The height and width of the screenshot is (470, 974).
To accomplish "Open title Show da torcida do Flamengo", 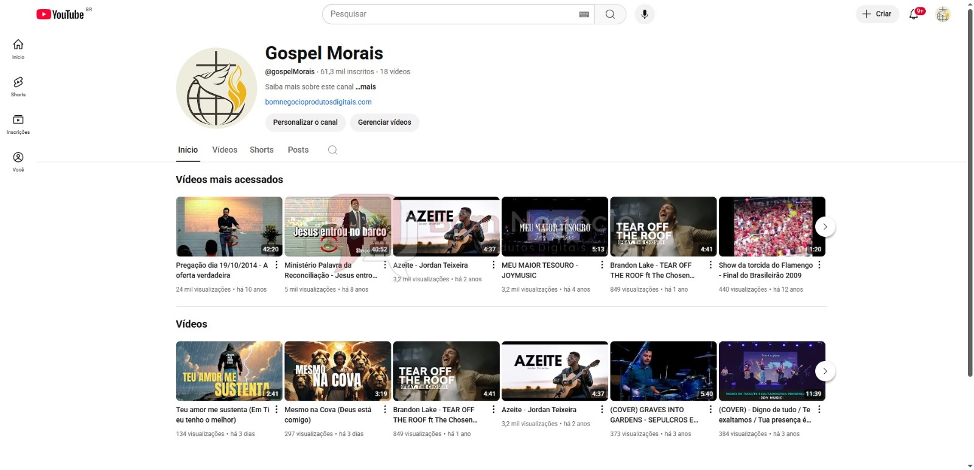I will pyautogui.click(x=766, y=270).
